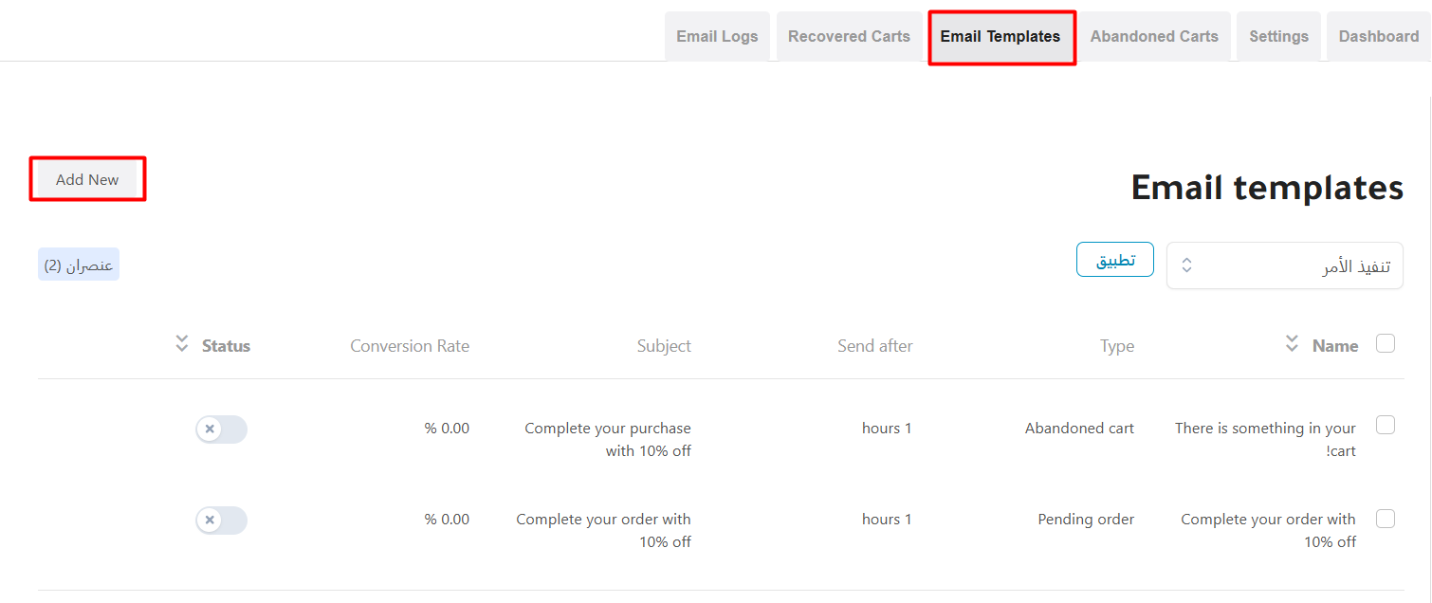Open the Settings tab
The height and width of the screenshot is (603, 1432).
tap(1278, 37)
